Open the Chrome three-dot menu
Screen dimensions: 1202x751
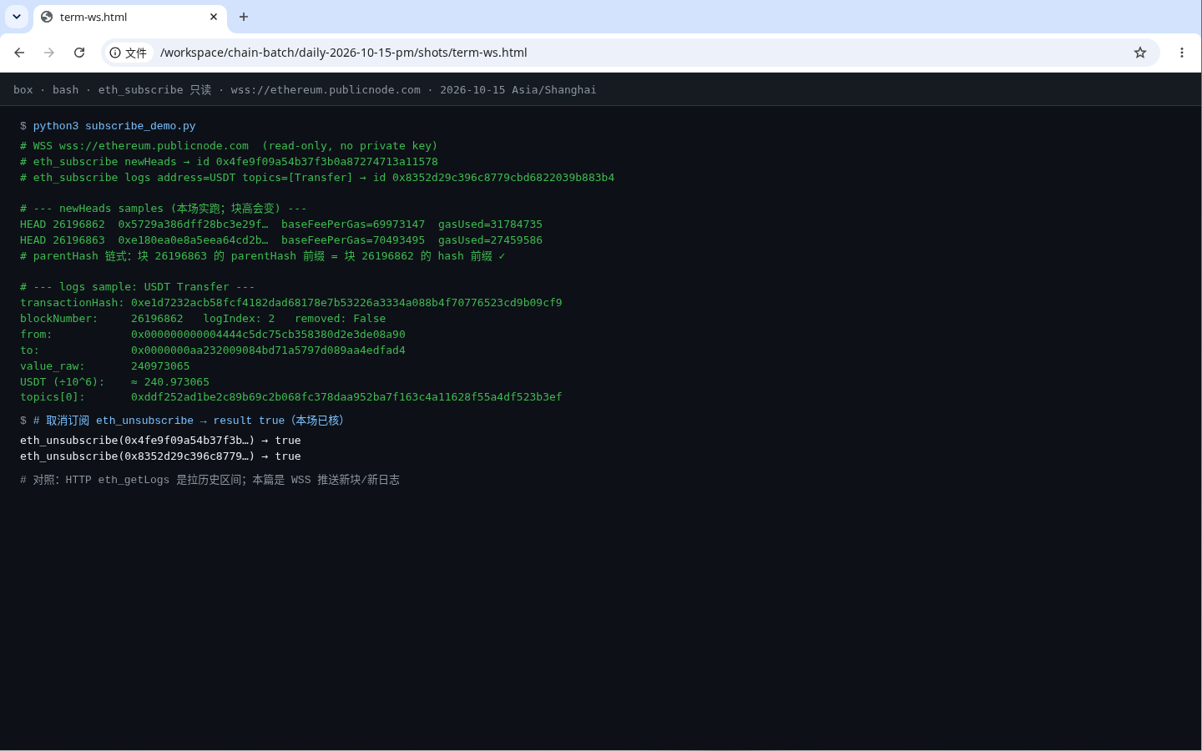pos(1182,53)
